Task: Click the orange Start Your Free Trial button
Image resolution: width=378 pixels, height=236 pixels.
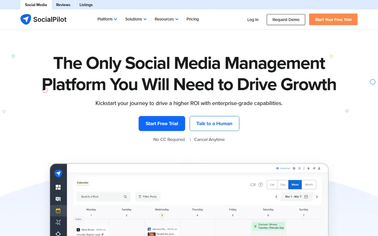Action: (333, 20)
